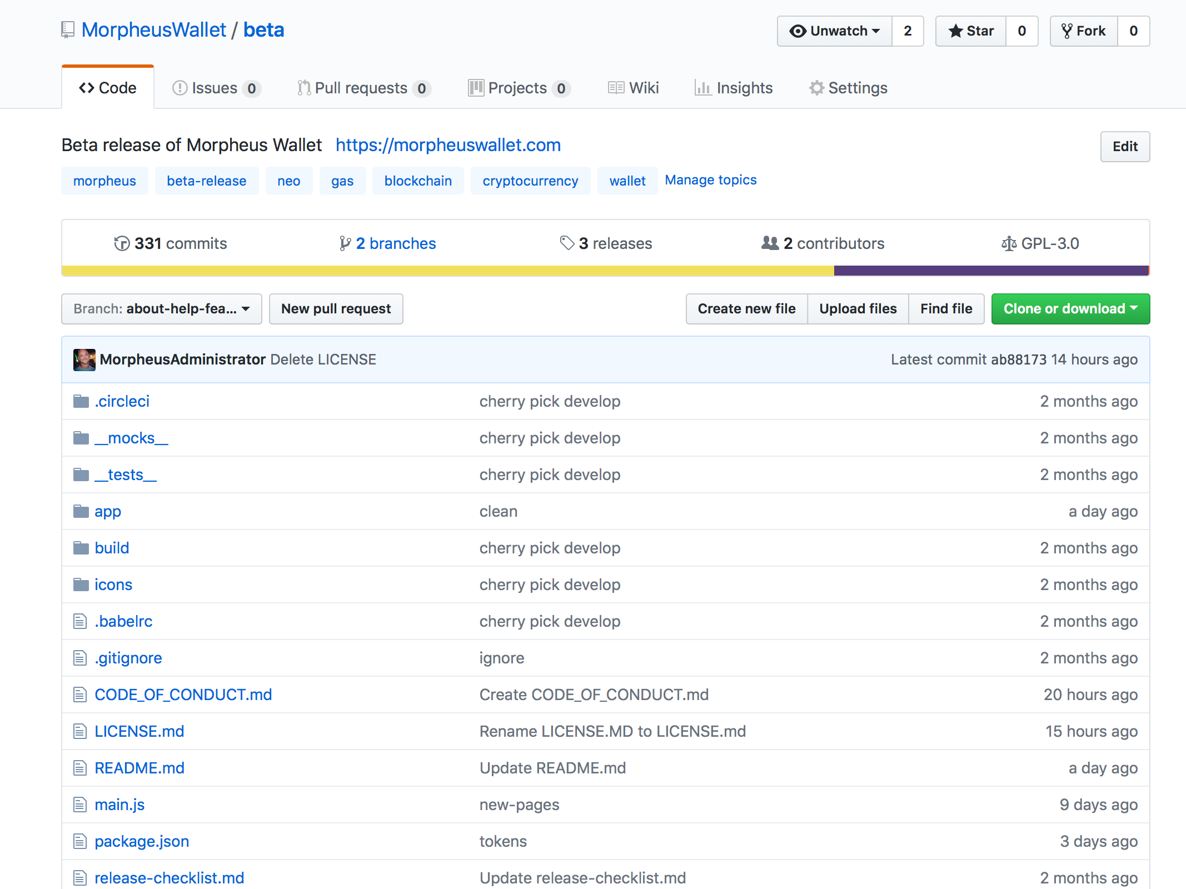1186x889 pixels.
Task: Click the commits history clock icon
Action: (x=122, y=243)
